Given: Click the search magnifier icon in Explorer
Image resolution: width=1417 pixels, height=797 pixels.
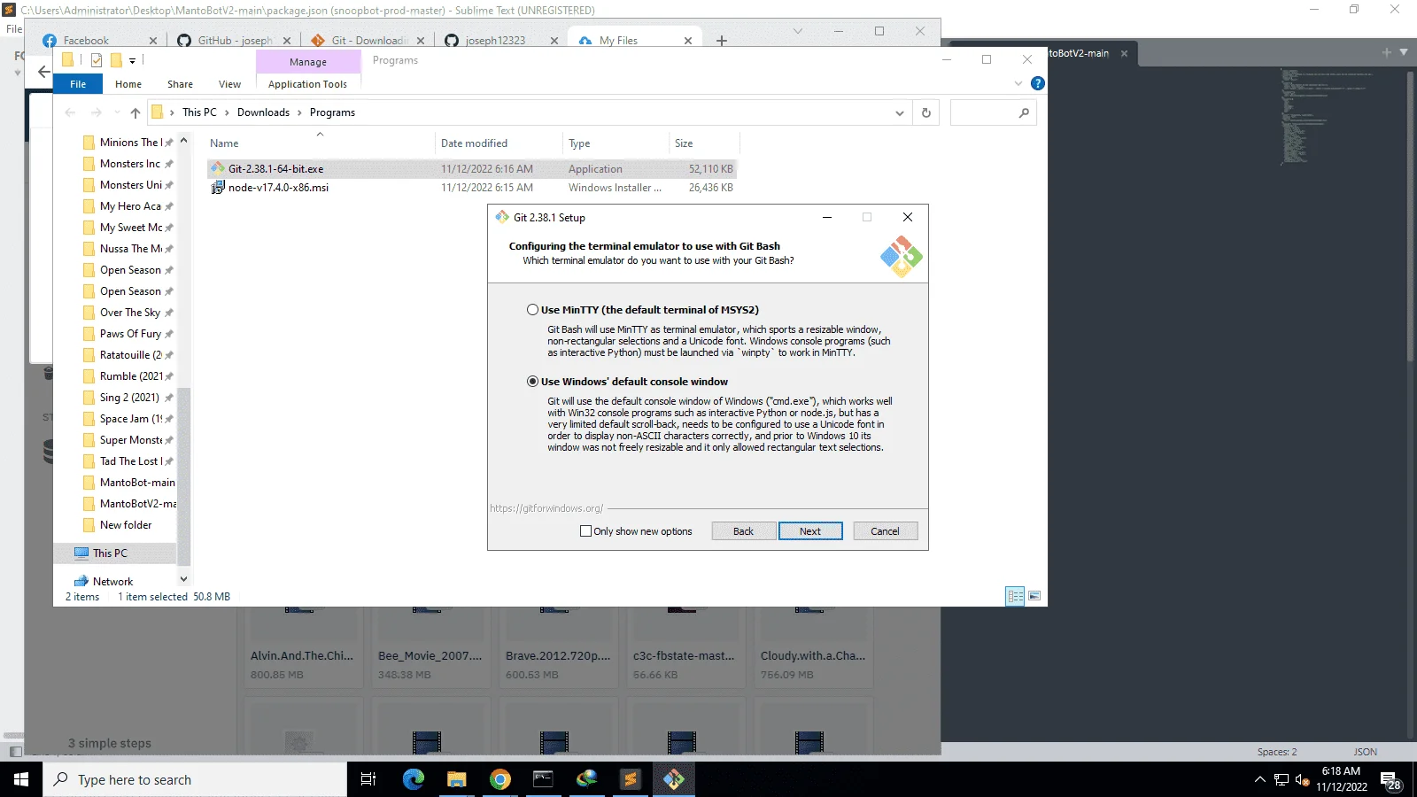Looking at the screenshot, I should click(x=1024, y=112).
